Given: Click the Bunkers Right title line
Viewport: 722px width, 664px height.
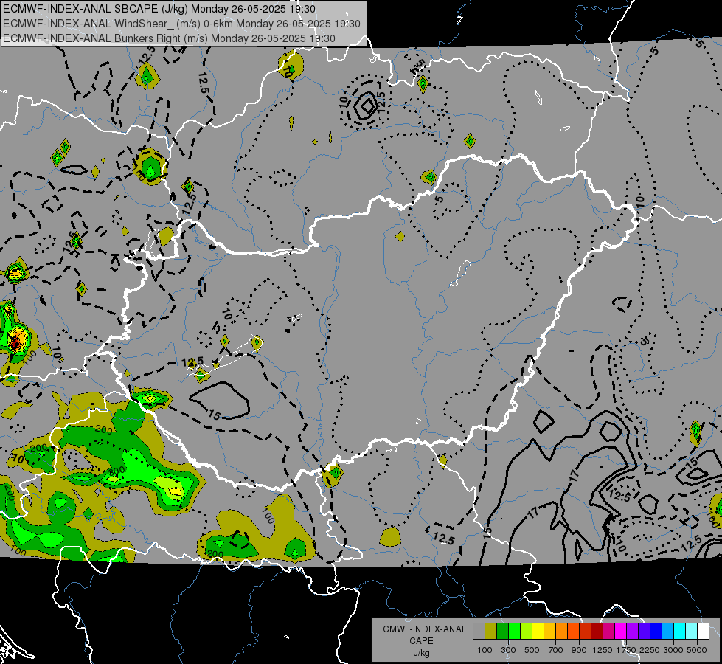Looking at the screenshot, I should (169, 38).
